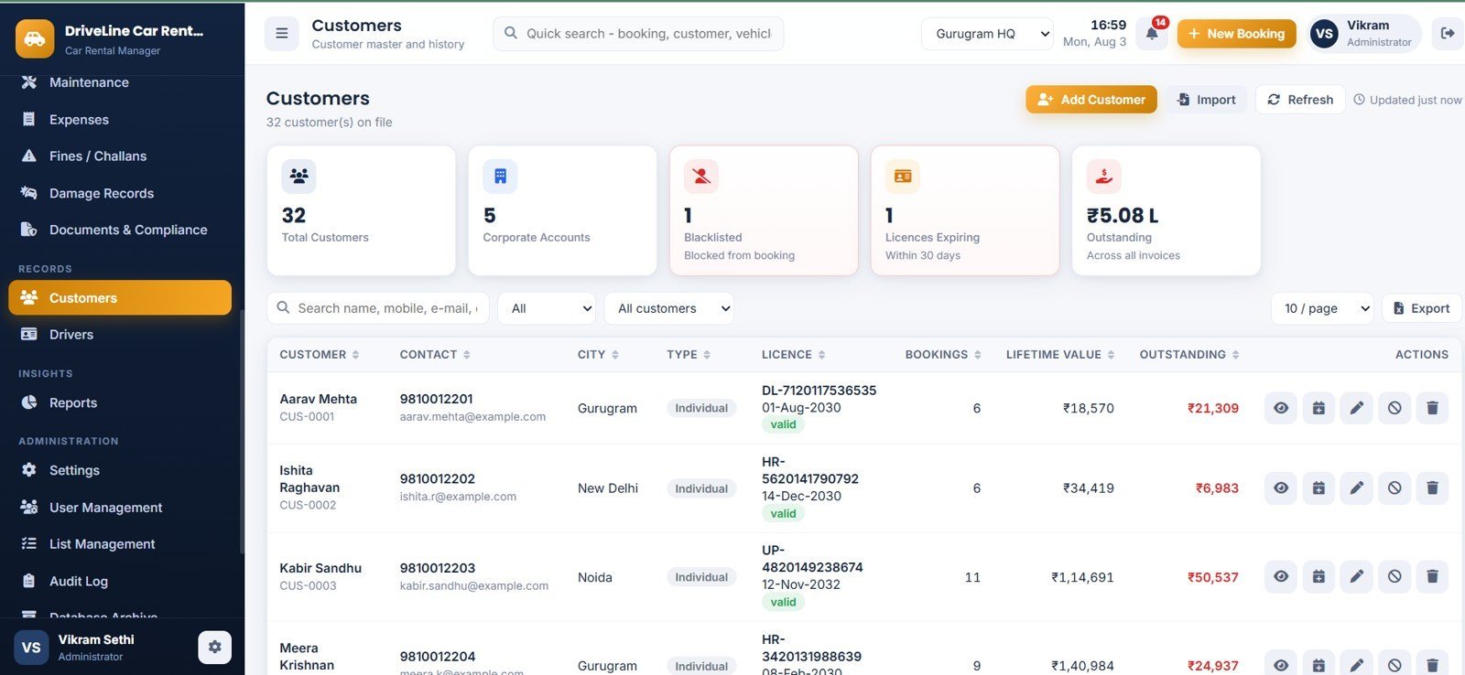This screenshot has width=1465, height=675.
Task: Click Individual tag in Ishita Raghavan row
Action: [701, 488]
